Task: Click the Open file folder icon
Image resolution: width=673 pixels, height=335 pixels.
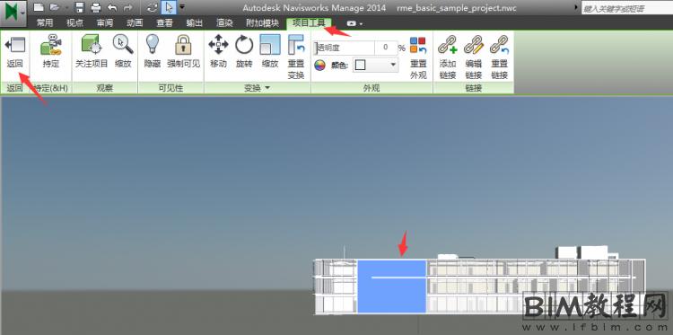Action: point(54,7)
